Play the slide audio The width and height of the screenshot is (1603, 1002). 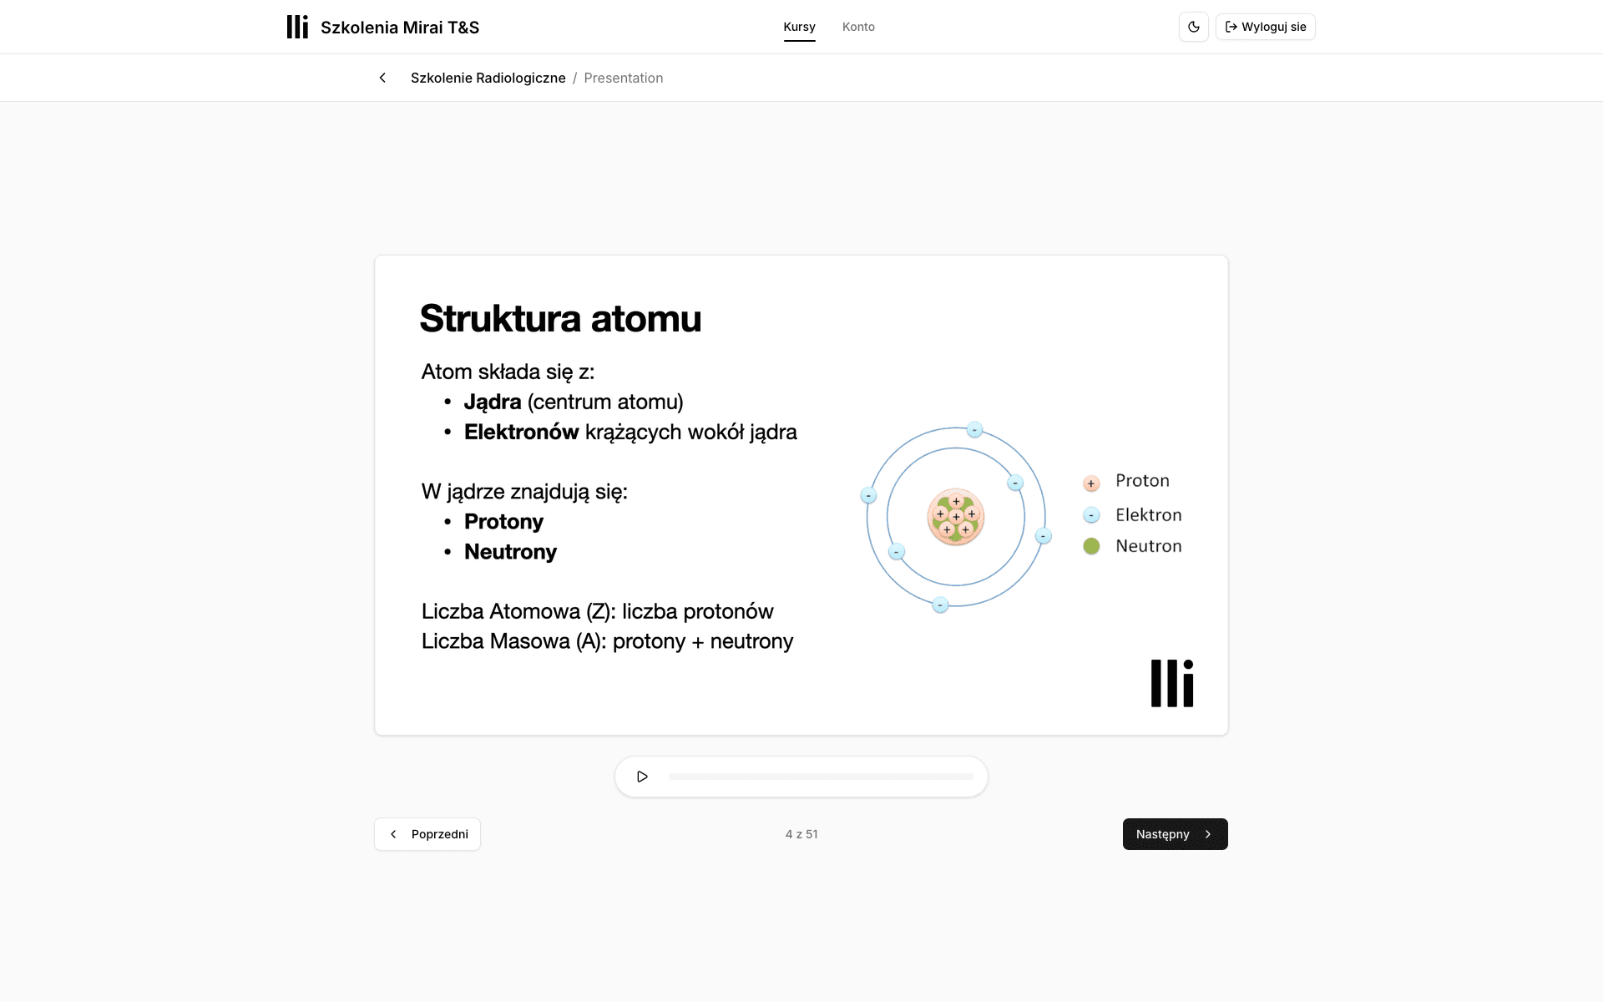tap(642, 777)
